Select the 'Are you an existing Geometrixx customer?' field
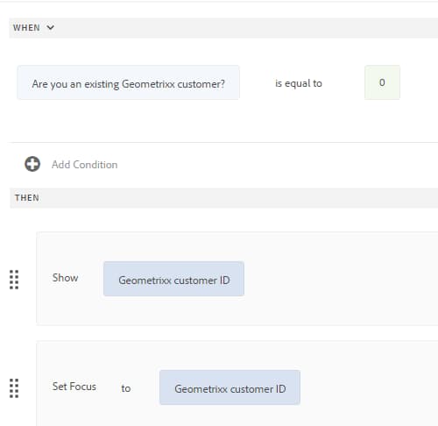 [x=128, y=82]
